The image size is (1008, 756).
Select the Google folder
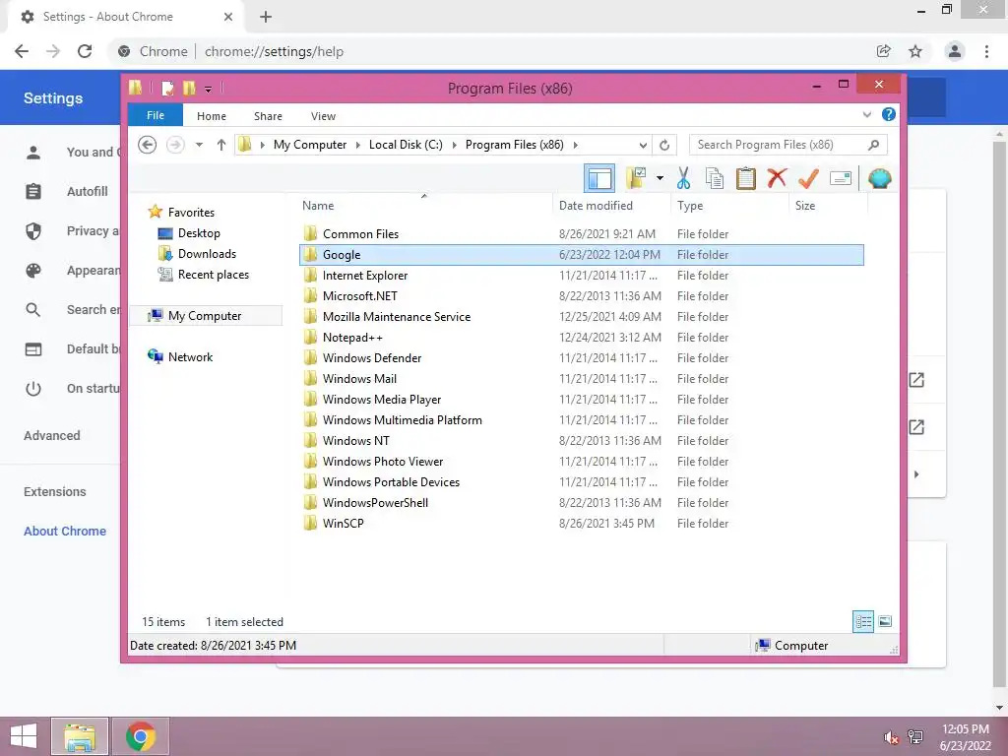(582, 255)
